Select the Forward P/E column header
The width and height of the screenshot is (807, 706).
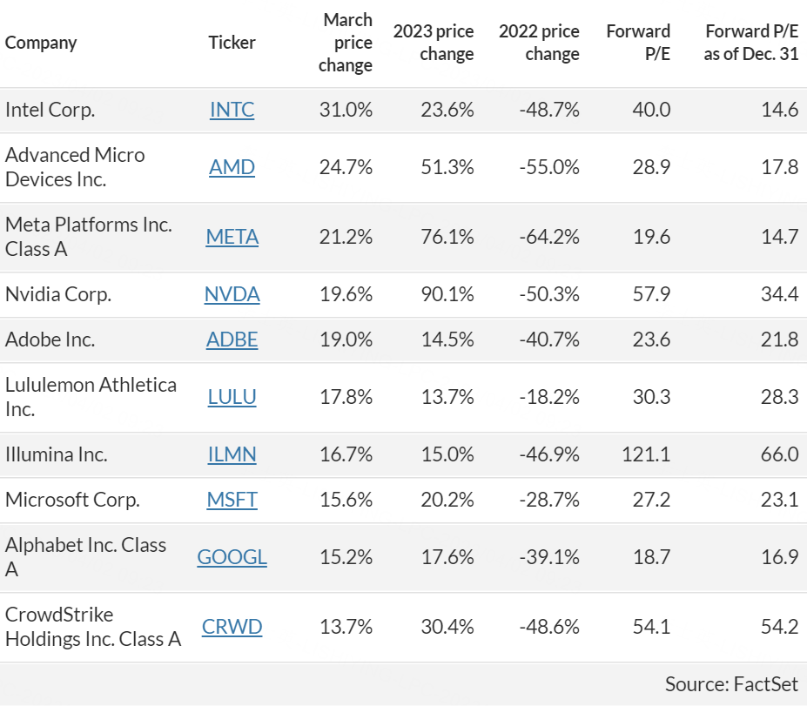pos(638,43)
